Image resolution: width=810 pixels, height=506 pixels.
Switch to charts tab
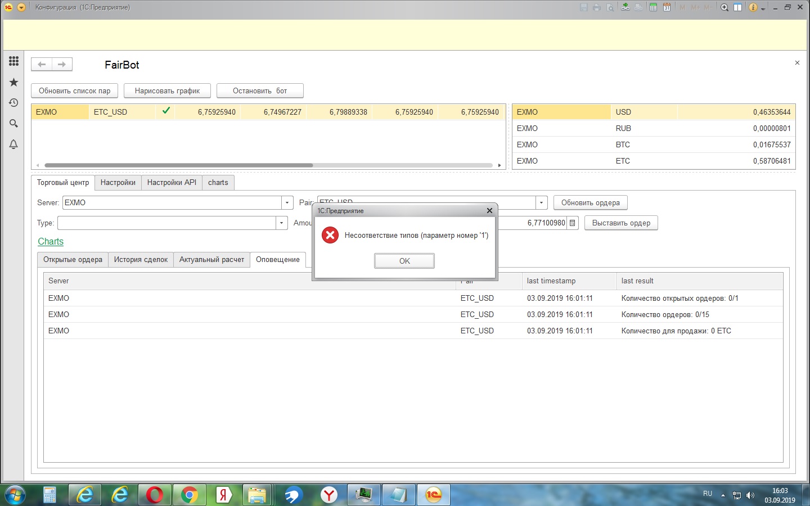click(218, 182)
